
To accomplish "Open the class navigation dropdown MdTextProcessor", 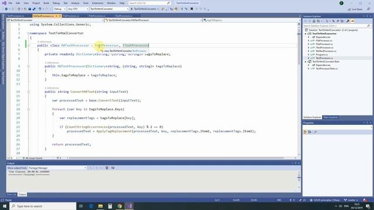I will [x=153, y=20].
